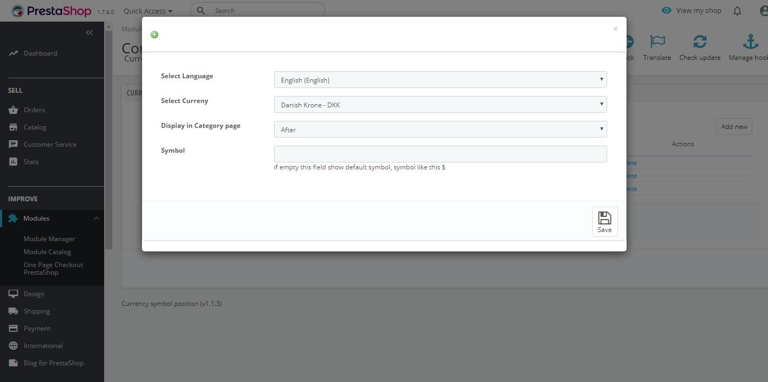Open the View my shop link
The width and height of the screenshot is (768, 382).
[x=691, y=11]
